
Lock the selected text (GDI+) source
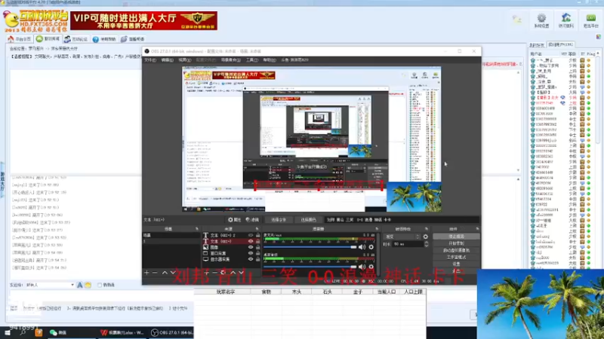257,241
